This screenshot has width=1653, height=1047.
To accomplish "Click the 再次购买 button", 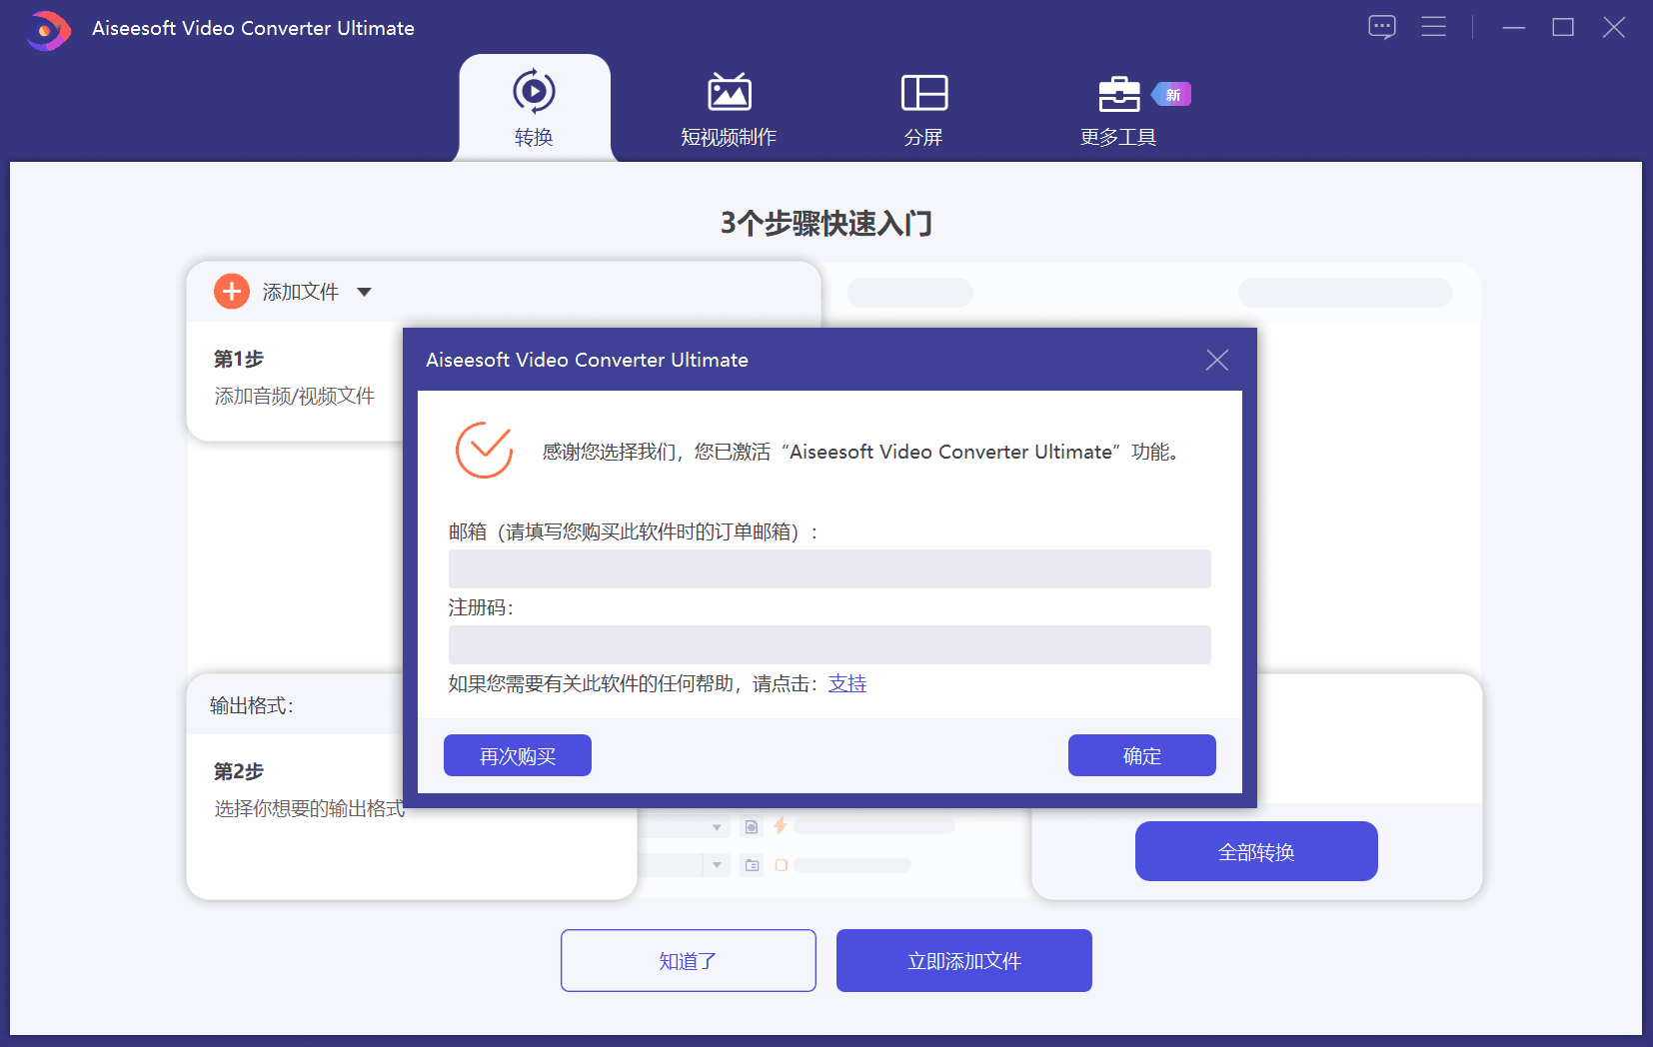I will tap(518, 755).
